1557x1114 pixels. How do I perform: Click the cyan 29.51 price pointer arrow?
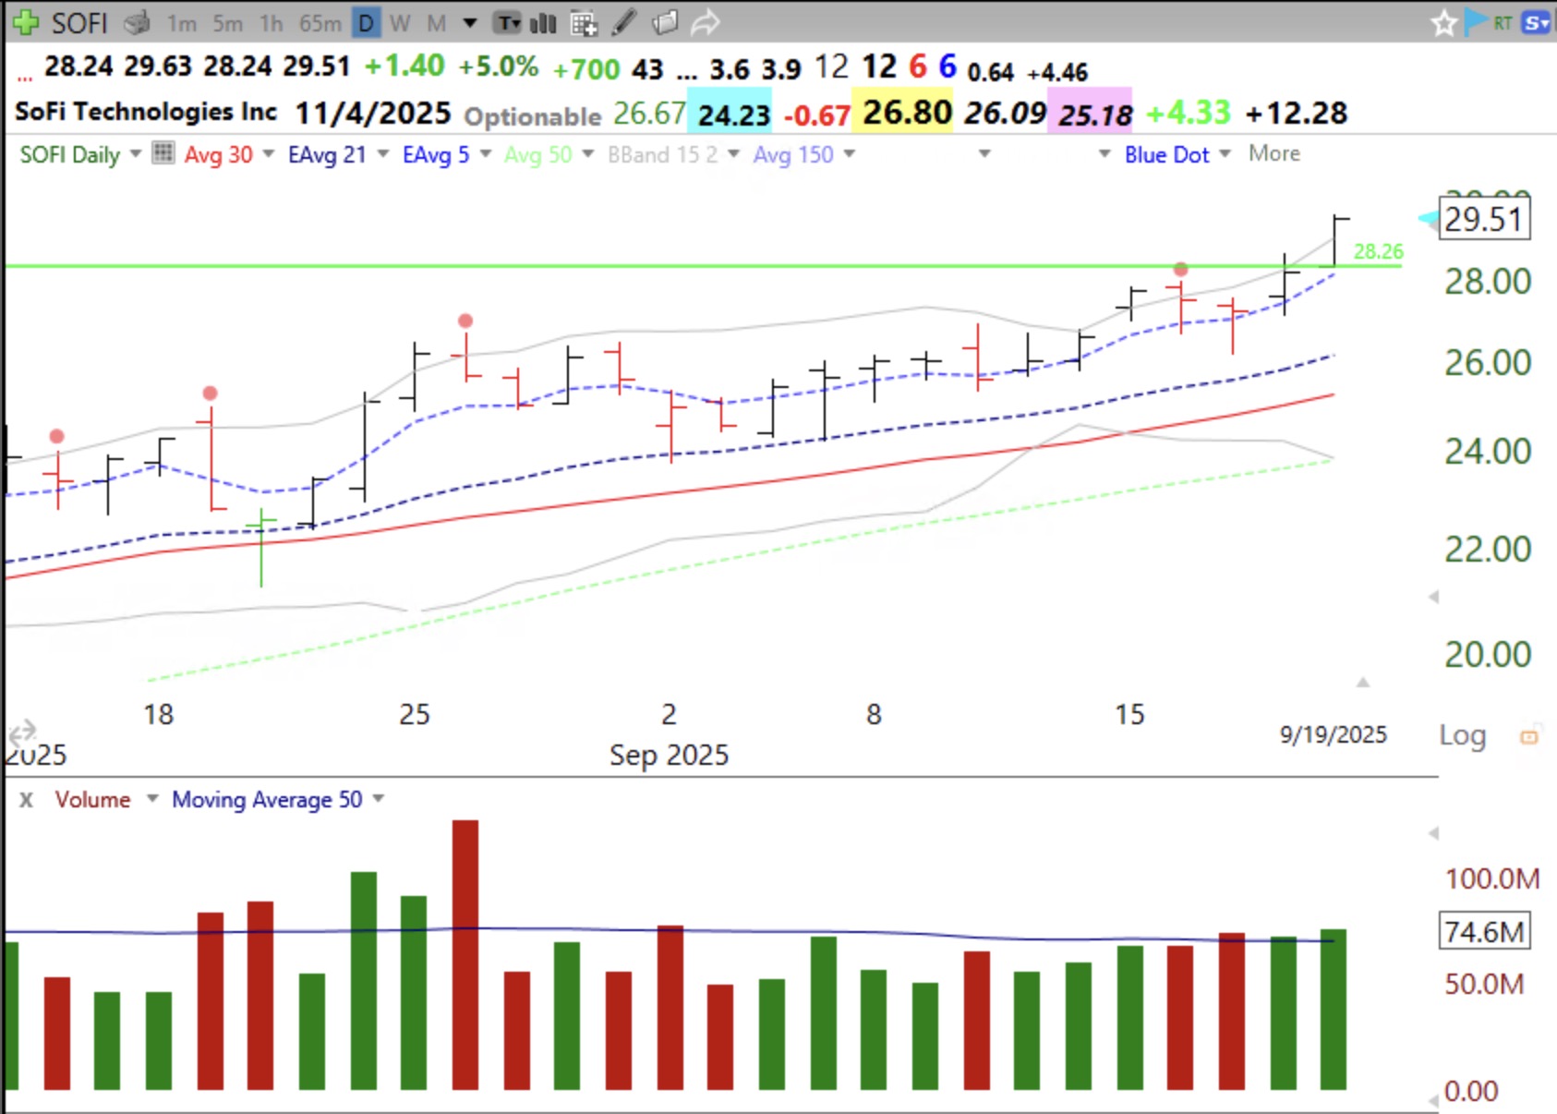click(x=1428, y=219)
